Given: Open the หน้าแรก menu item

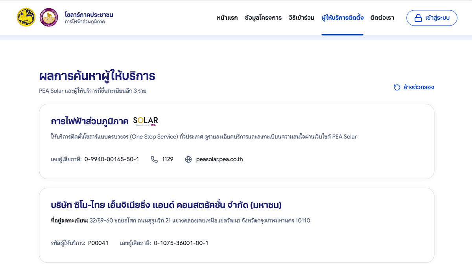Looking at the screenshot, I should coord(227,18).
